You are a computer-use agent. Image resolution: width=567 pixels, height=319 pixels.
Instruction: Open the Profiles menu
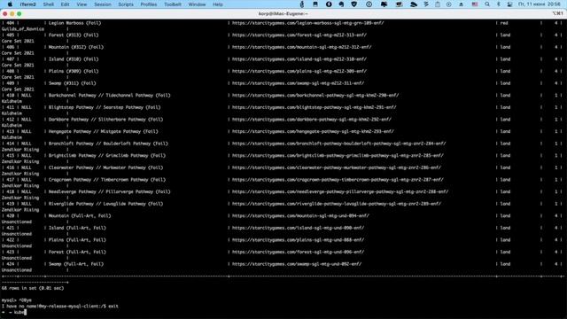click(x=149, y=4)
